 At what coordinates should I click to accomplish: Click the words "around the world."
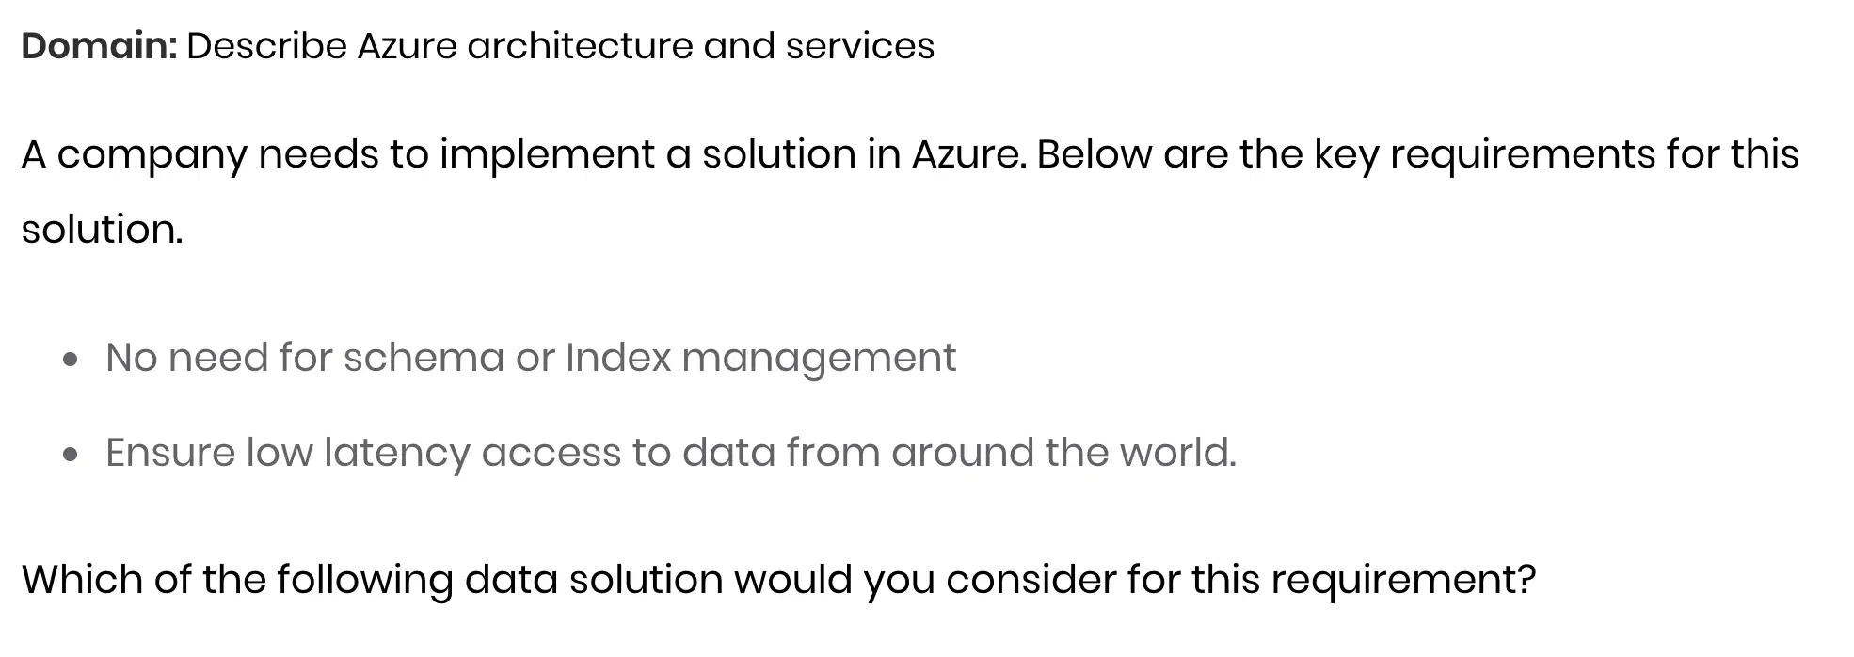[x=1063, y=453]
